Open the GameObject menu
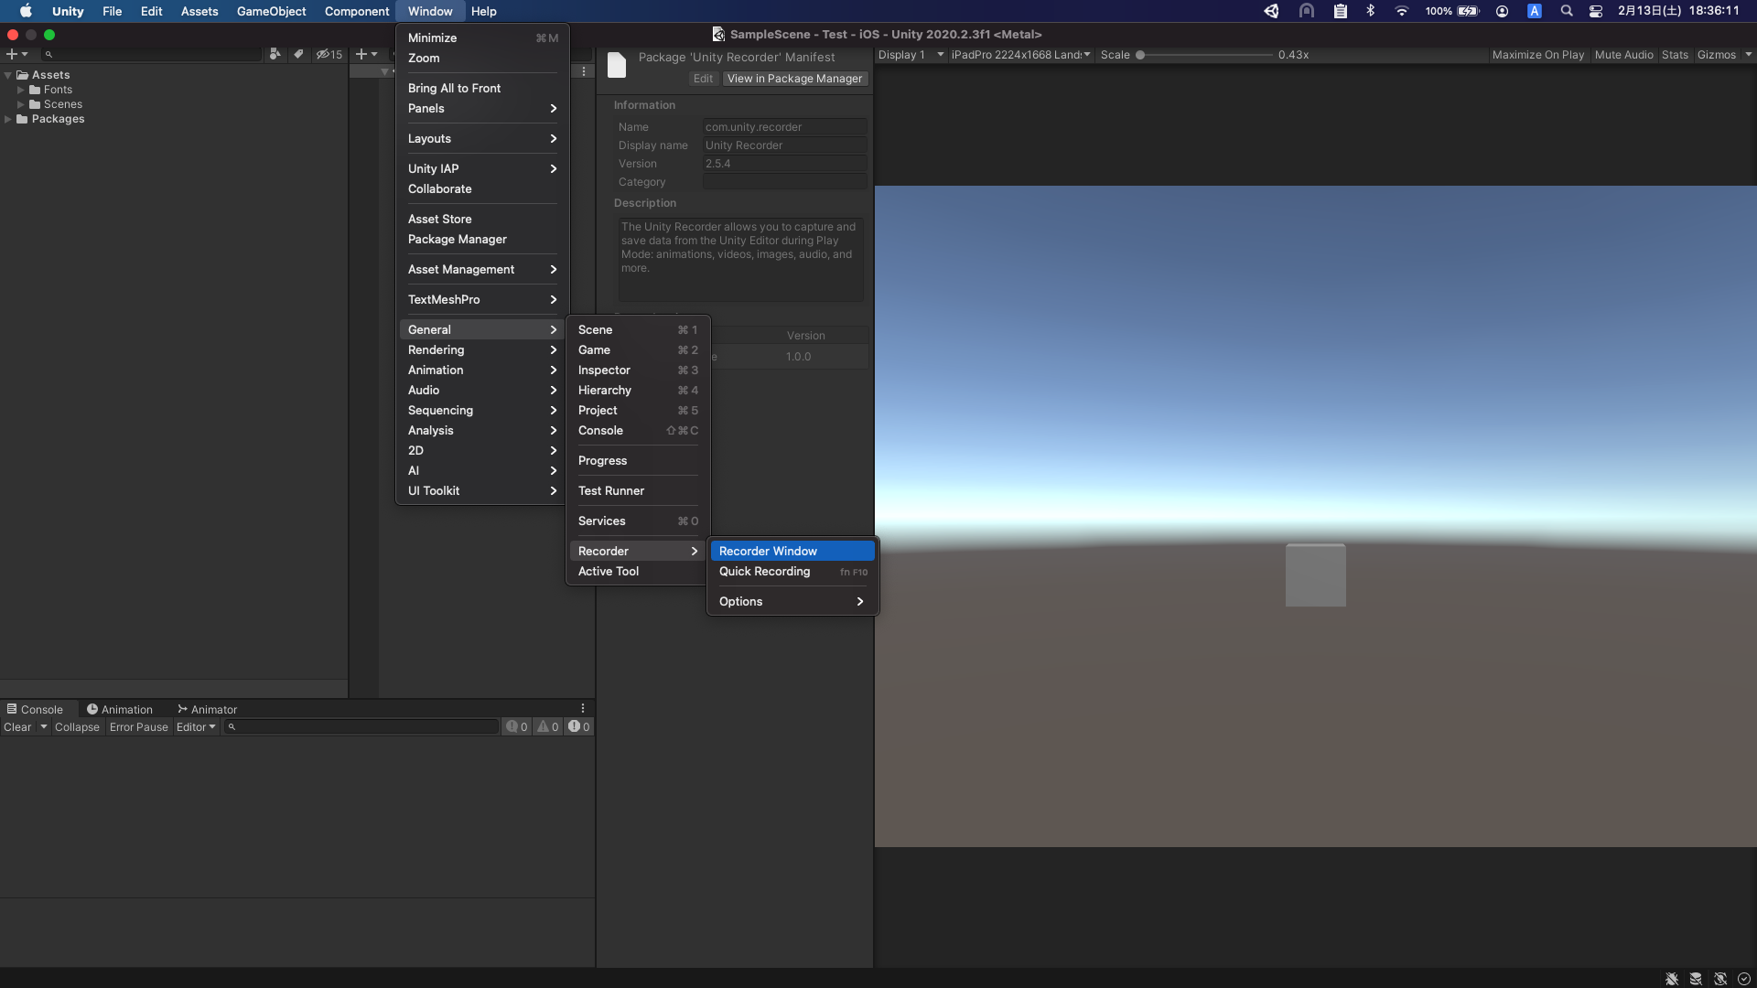This screenshot has height=988, width=1757. pos(271,11)
